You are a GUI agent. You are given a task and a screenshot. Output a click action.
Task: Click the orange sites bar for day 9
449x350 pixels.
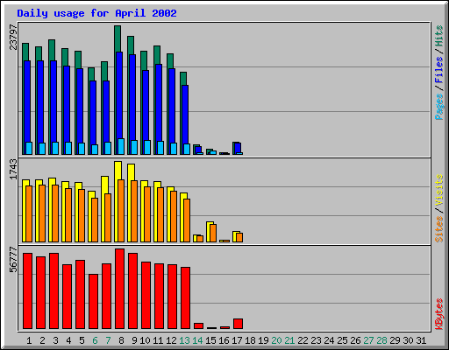(134, 211)
